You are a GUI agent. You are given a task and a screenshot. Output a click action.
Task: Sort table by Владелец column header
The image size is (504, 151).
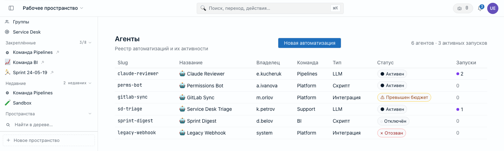pos(268,63)
